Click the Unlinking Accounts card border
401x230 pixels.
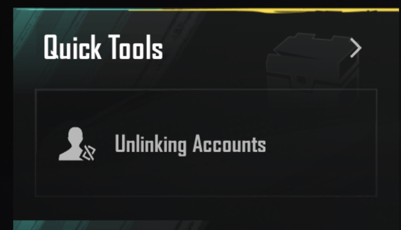click(206, 89)
